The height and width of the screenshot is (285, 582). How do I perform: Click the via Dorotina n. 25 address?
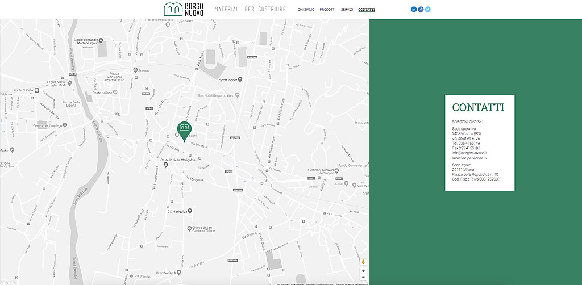(466, 138)
